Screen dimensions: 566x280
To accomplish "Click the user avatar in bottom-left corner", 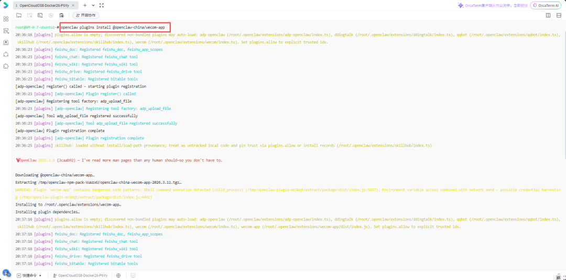I will pos(6,273).
